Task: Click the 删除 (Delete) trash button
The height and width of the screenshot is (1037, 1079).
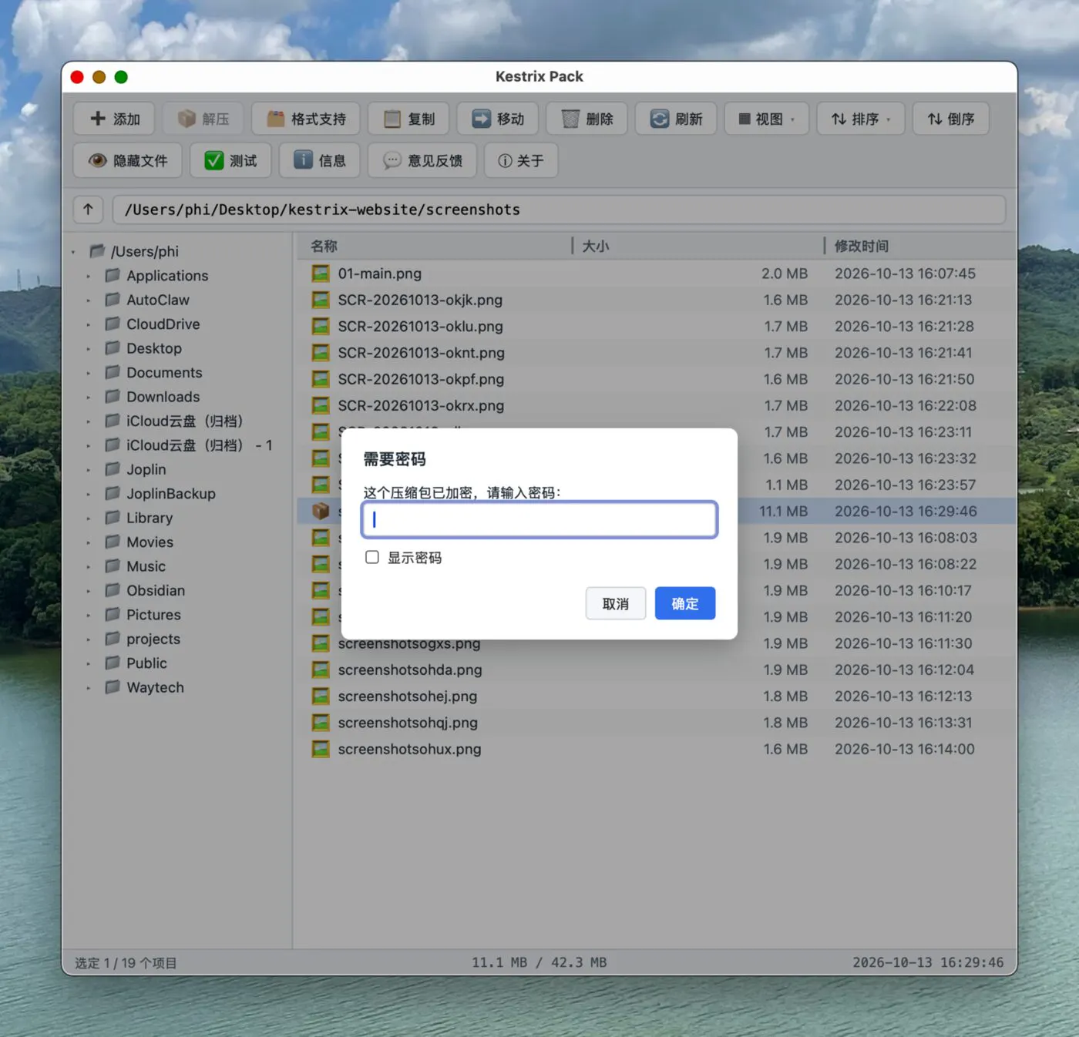Action: pyautogui.click(x=587, y=119)
